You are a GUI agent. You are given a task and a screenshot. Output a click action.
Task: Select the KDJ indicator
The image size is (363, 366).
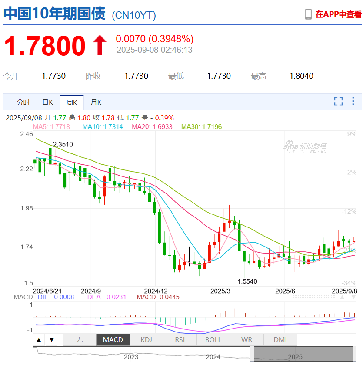tap(146, 340)
